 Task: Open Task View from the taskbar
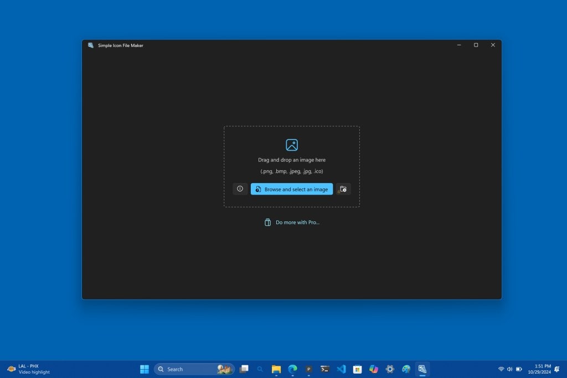pyautogui.click(x=244, y=369)
